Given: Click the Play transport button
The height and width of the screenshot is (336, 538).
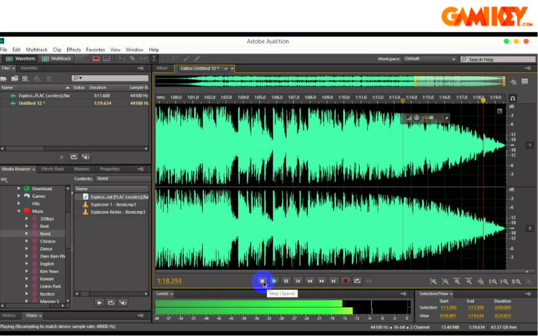Looking at the screenshot, I should (x=274, y=281).
